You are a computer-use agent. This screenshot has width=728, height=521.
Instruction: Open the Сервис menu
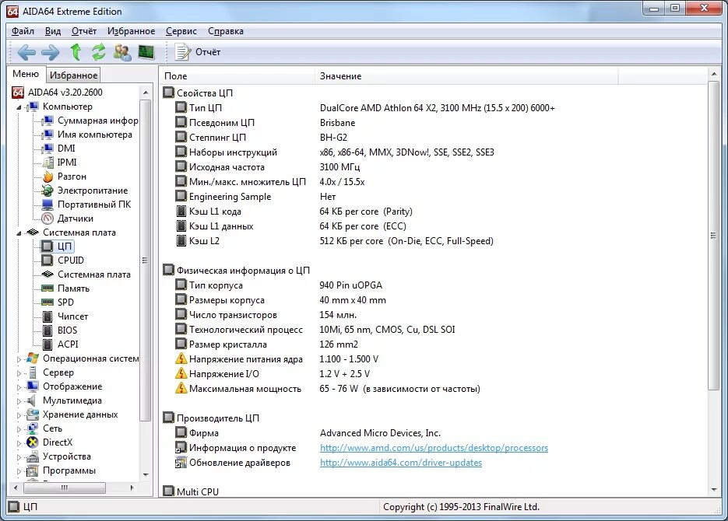[x=181, y=31]
